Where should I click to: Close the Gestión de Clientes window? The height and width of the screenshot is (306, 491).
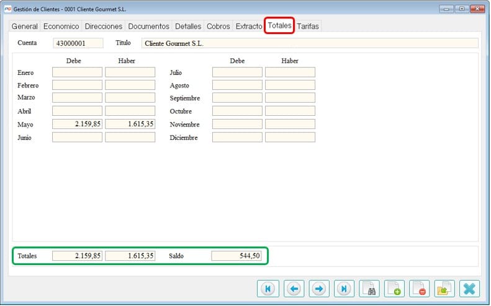tap(477, 9)
